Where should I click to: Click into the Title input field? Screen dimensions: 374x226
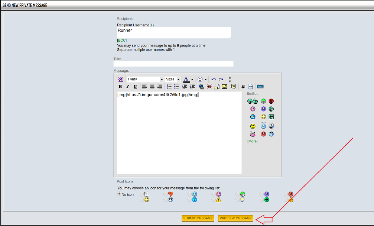[173, 64]
